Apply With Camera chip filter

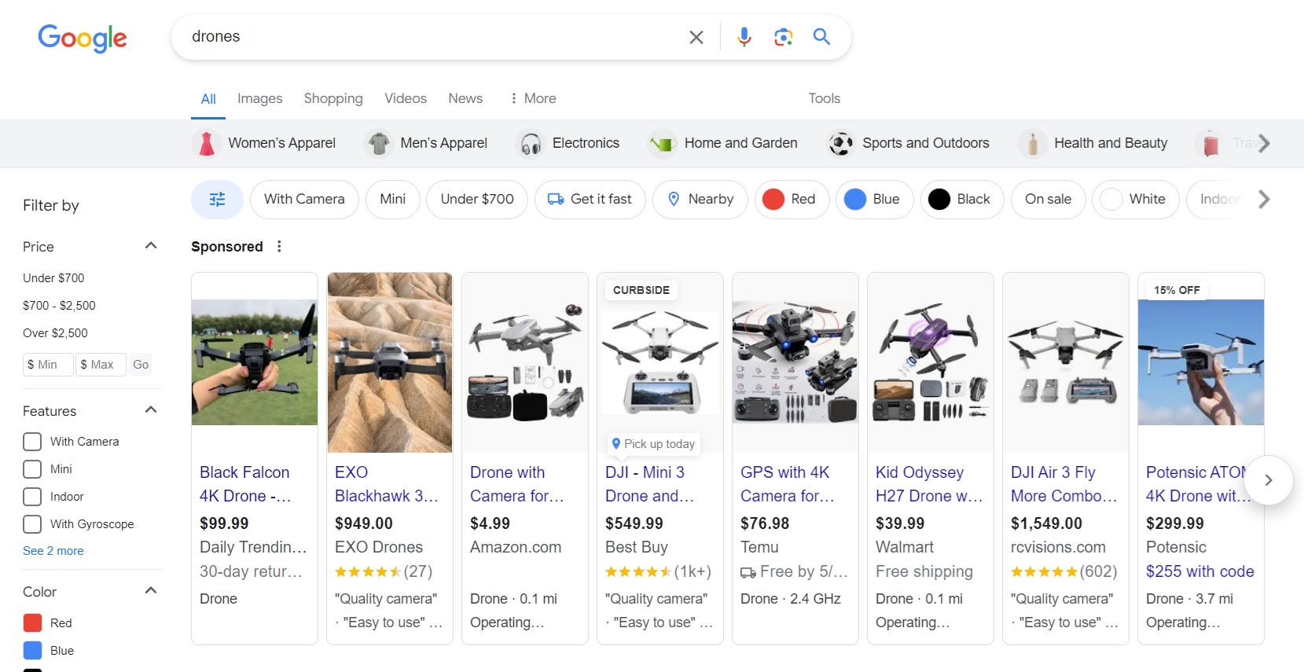[304, 199]
